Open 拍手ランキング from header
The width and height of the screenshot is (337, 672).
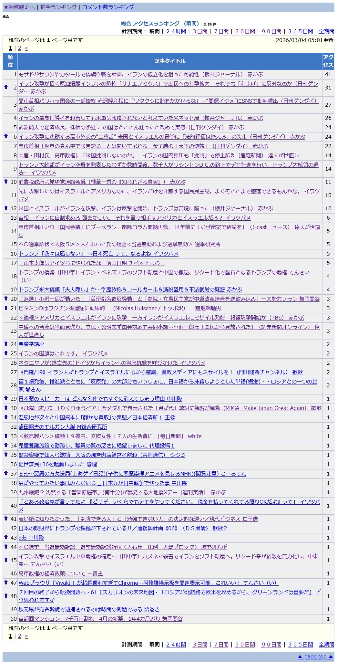click(58, 7)
